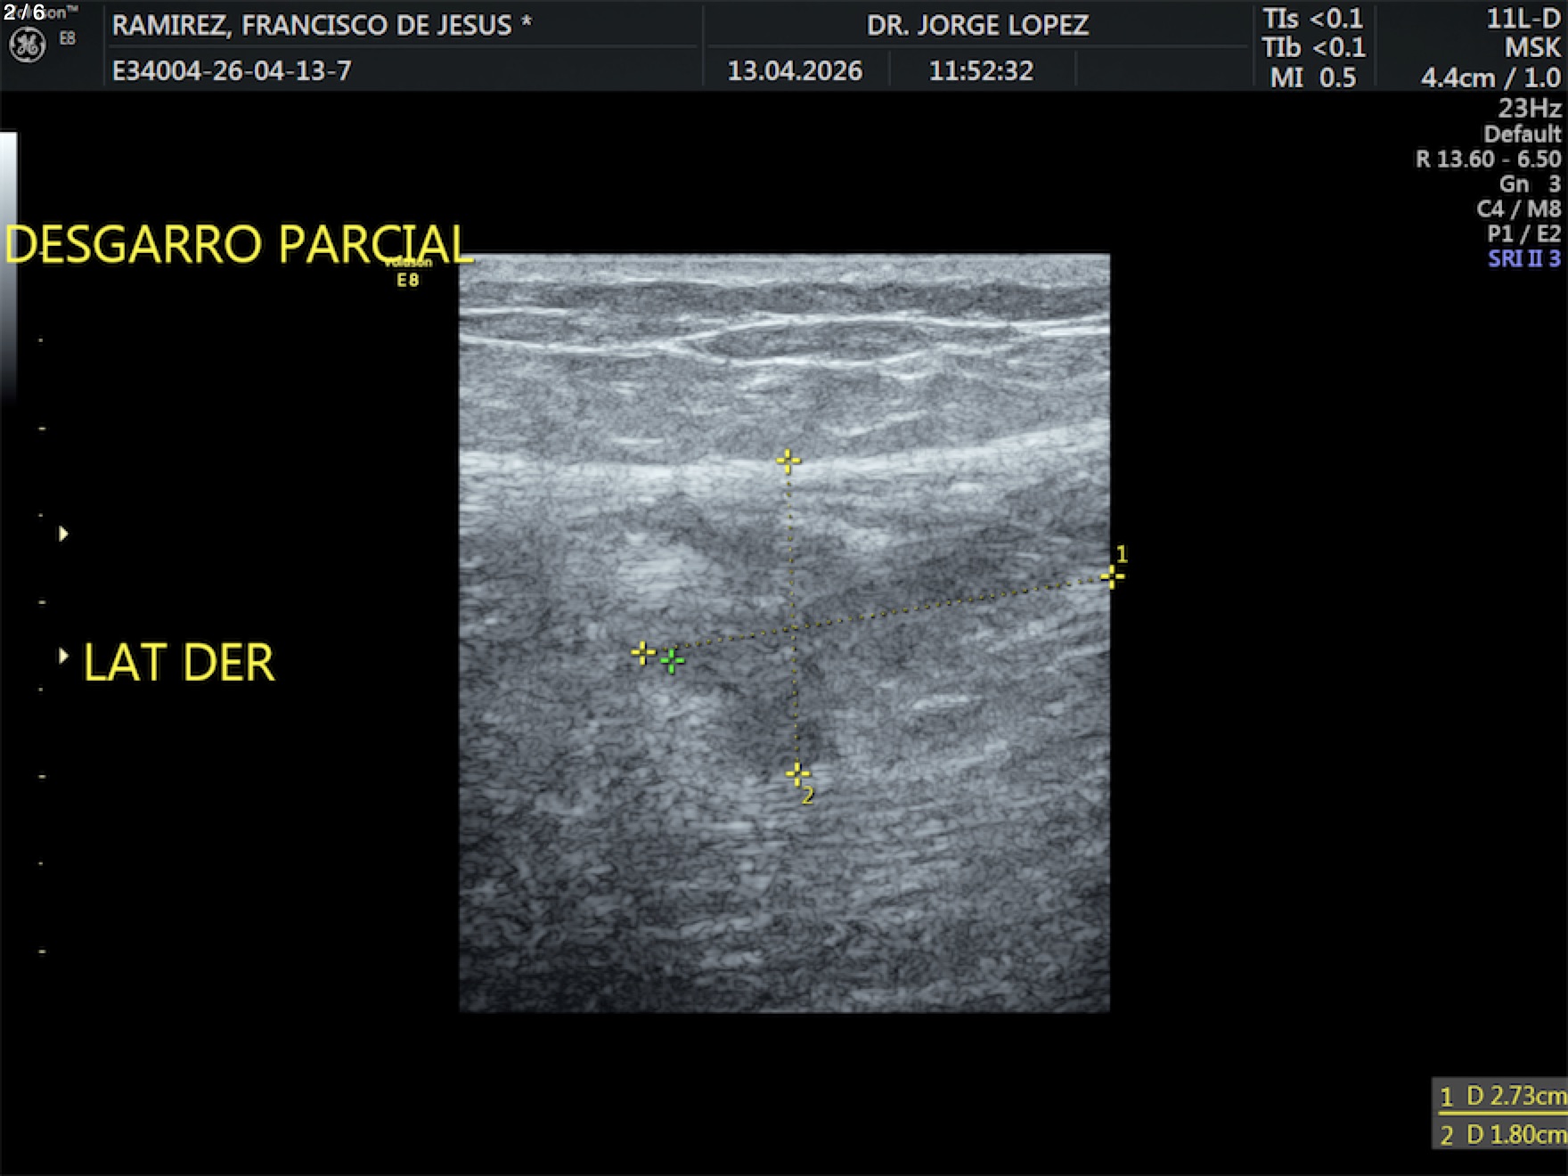Viewport: 1568px width, 1176px height.
Task: Select the green active caliper marker
Action: (x=673, y=661)
